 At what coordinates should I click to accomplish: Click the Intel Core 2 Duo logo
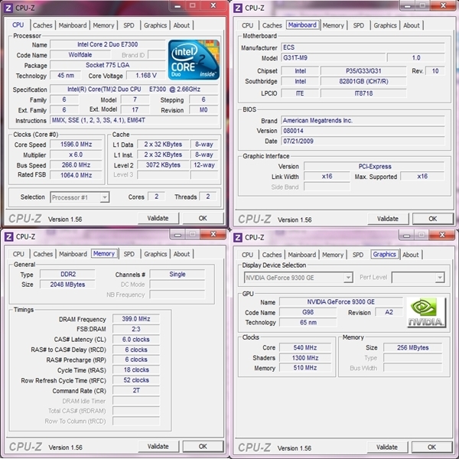[194, 60]
